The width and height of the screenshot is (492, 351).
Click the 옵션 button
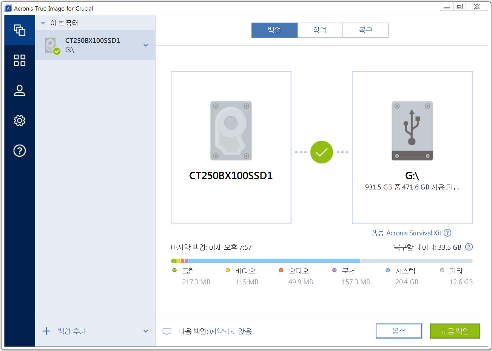pyautogui.click(x=399, y=331)
